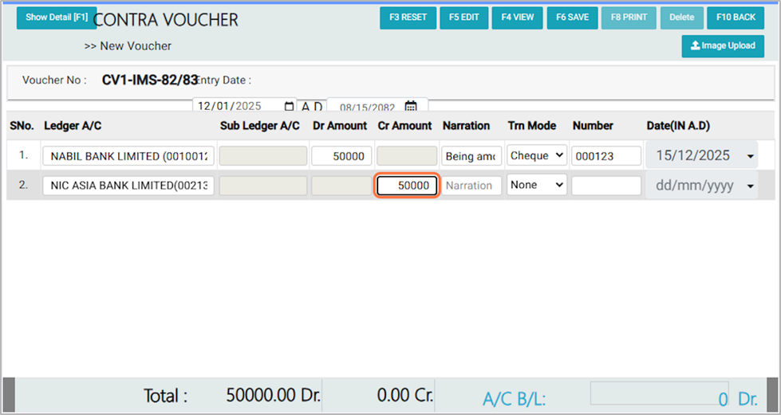The height and width of the screenshot is (415, 781).
Task: Click Dr Amount field containing 50000
Action: 341,156
